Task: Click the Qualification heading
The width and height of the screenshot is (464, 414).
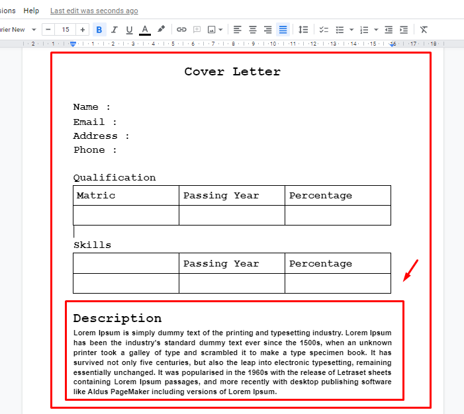Action: (x=115, y=177)
